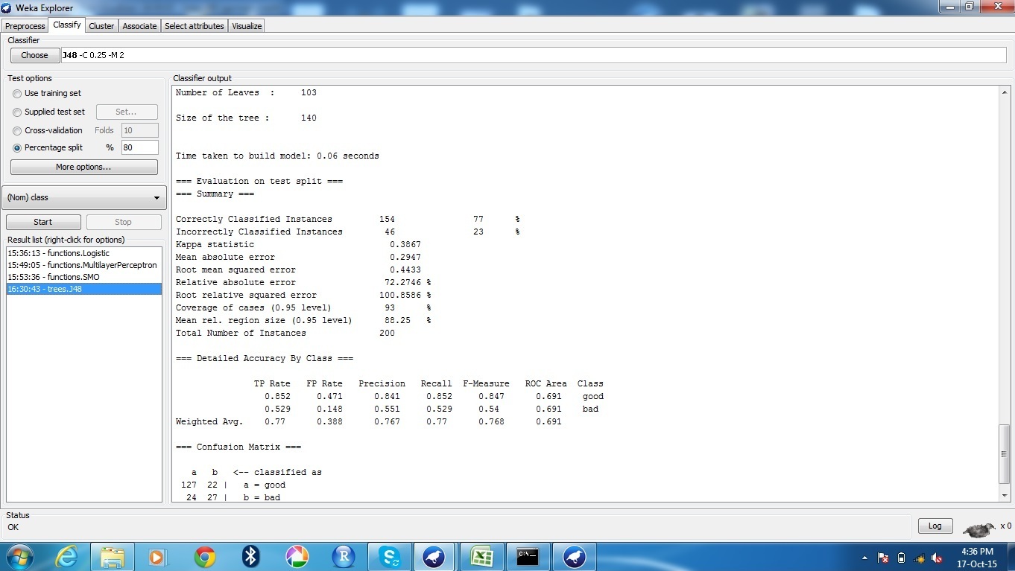The height and width of the screenshot is (571, 1015).
Task: Open the More options dialog
Action: pyautogui.click(x=83, y=167)
